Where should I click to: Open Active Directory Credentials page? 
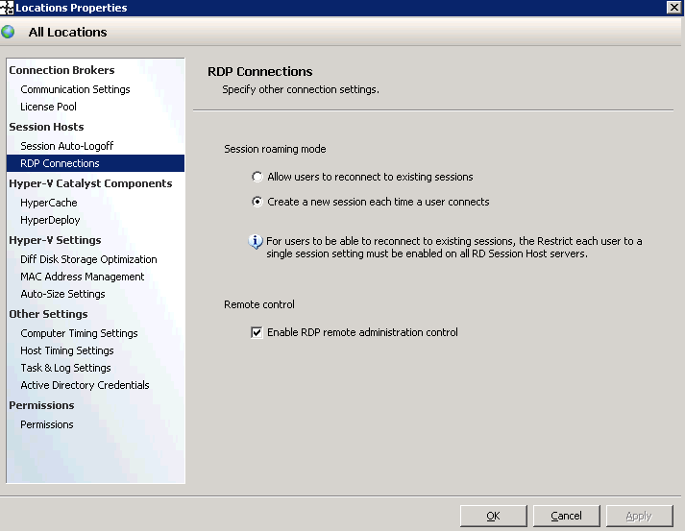coord(85,385)
